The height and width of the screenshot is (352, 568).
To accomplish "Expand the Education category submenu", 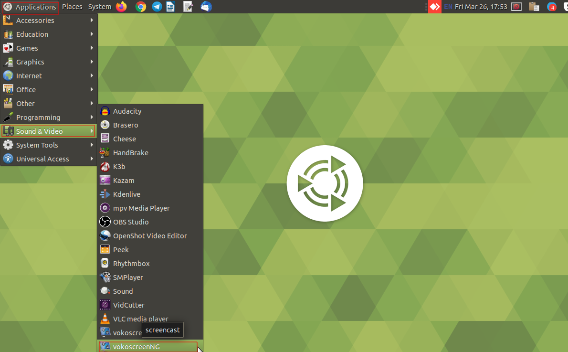I will point(49,34).
